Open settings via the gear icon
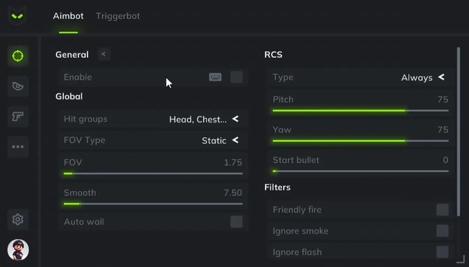The image size is (469, 267). 18,219
